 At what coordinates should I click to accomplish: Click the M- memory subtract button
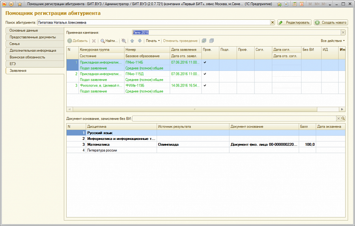[x=324, y=4]
